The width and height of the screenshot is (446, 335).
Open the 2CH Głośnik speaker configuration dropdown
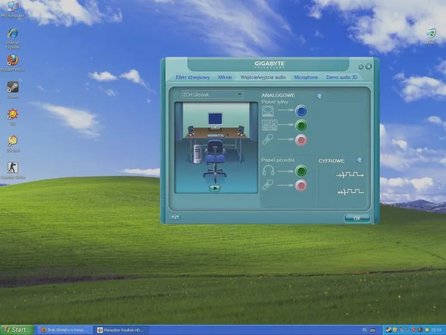tap(212, 94)
